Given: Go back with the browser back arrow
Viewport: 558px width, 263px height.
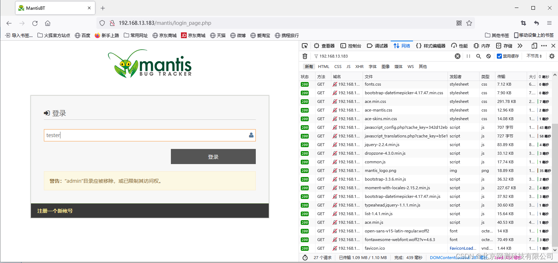Looking at the screenshot, I should click(9, 23).
